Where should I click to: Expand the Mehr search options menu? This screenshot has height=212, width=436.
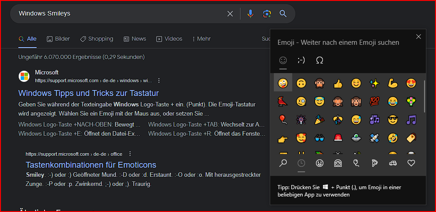click(201, 39)
